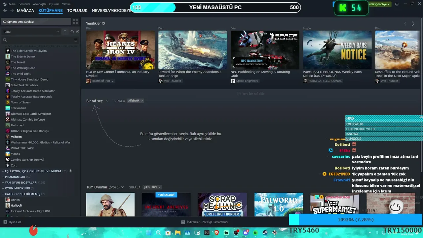Open advanced filter options next to search
The image size is (423, 238).
pyautogui.click(x=76, y=40)
